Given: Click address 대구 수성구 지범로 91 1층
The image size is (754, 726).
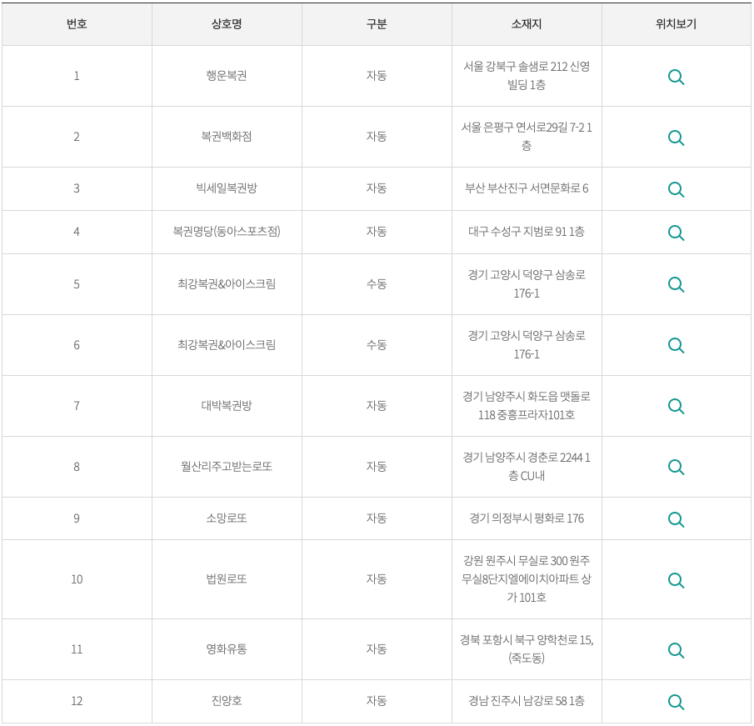Looking at the screenshot, I should pyautogui.click(x=527, y=232).
